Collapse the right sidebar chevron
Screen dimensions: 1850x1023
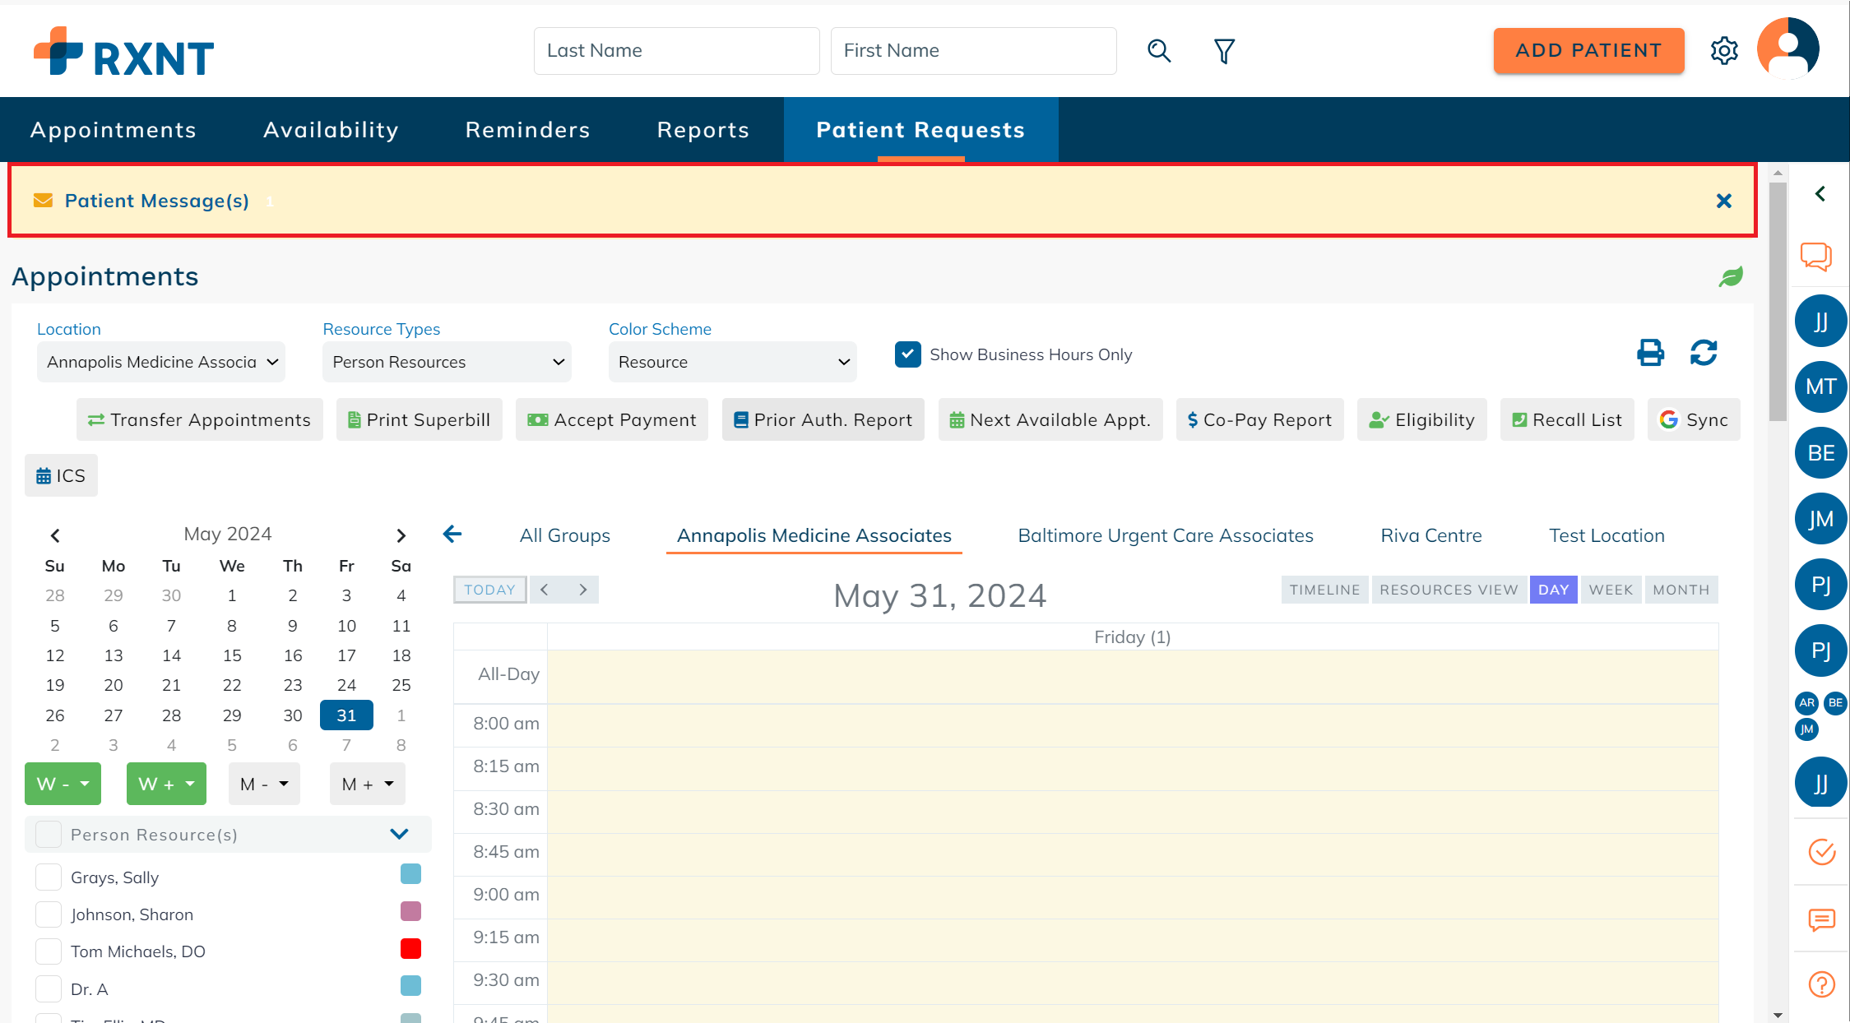click(x=1820, y=194)
